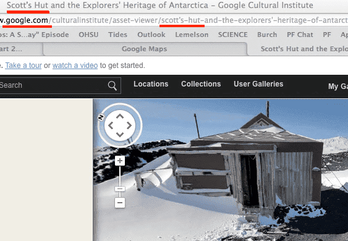Open the Burch bookmark
The height and width of the screenshot is (241, 348).
click(267, 35)
